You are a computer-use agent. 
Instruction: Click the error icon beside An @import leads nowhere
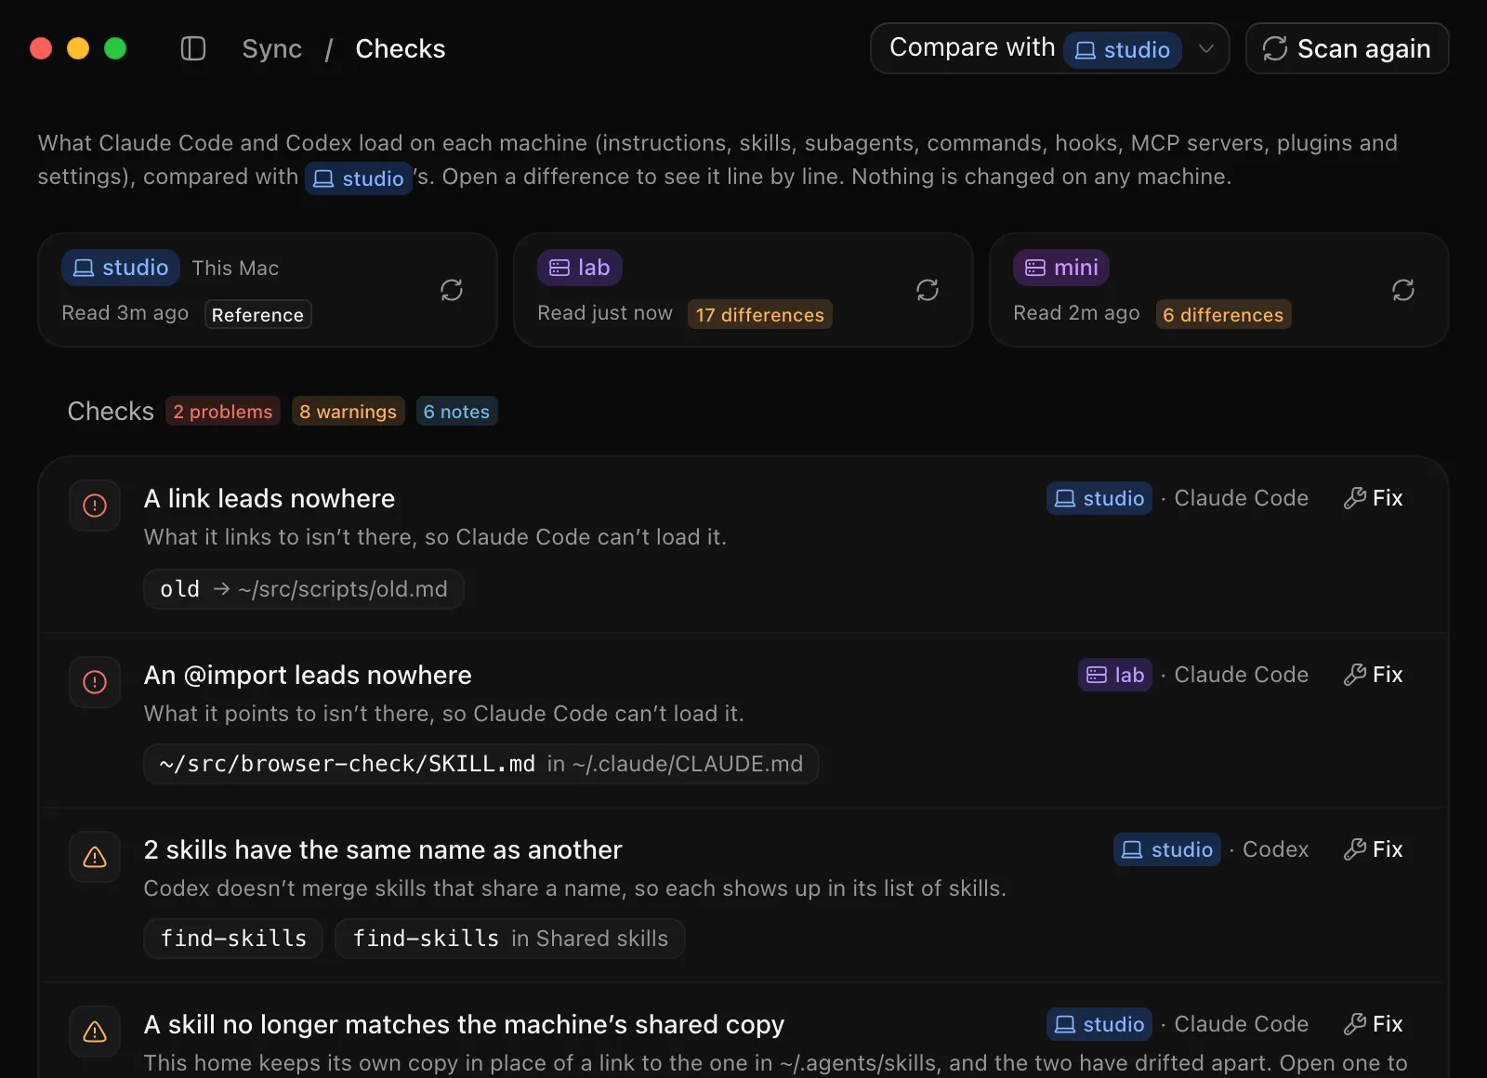95,682
